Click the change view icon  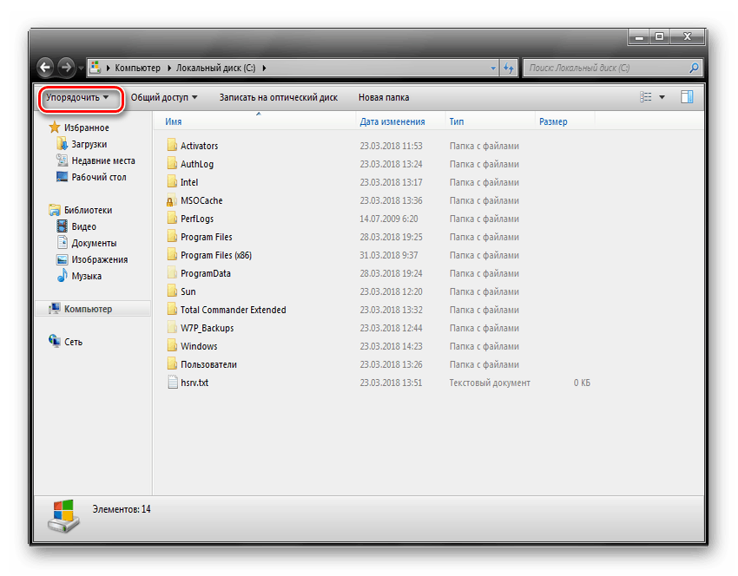tap(645, 97)
